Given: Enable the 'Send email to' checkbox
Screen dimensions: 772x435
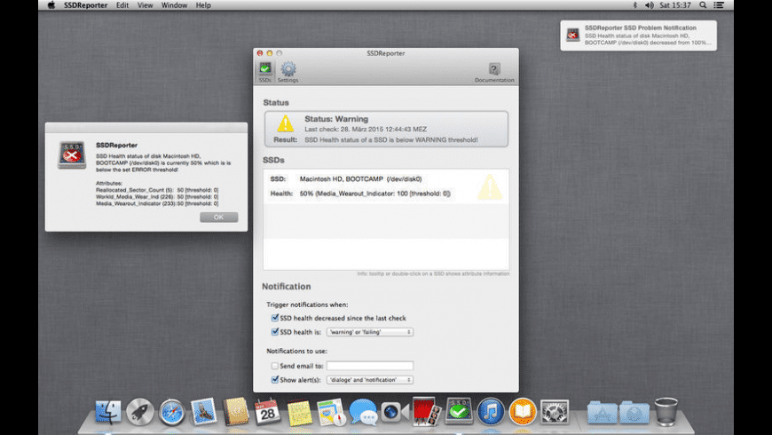Looking at the screenshot, I should (x=275, y=366).
